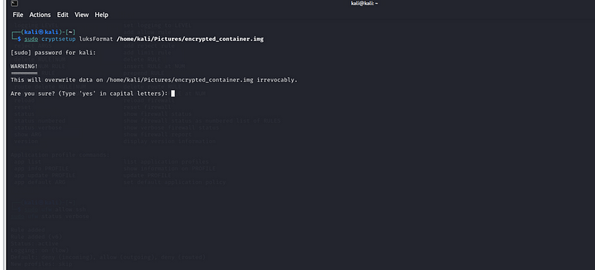Open the Edit menu
595x270 pixels.
coord(62,15)
